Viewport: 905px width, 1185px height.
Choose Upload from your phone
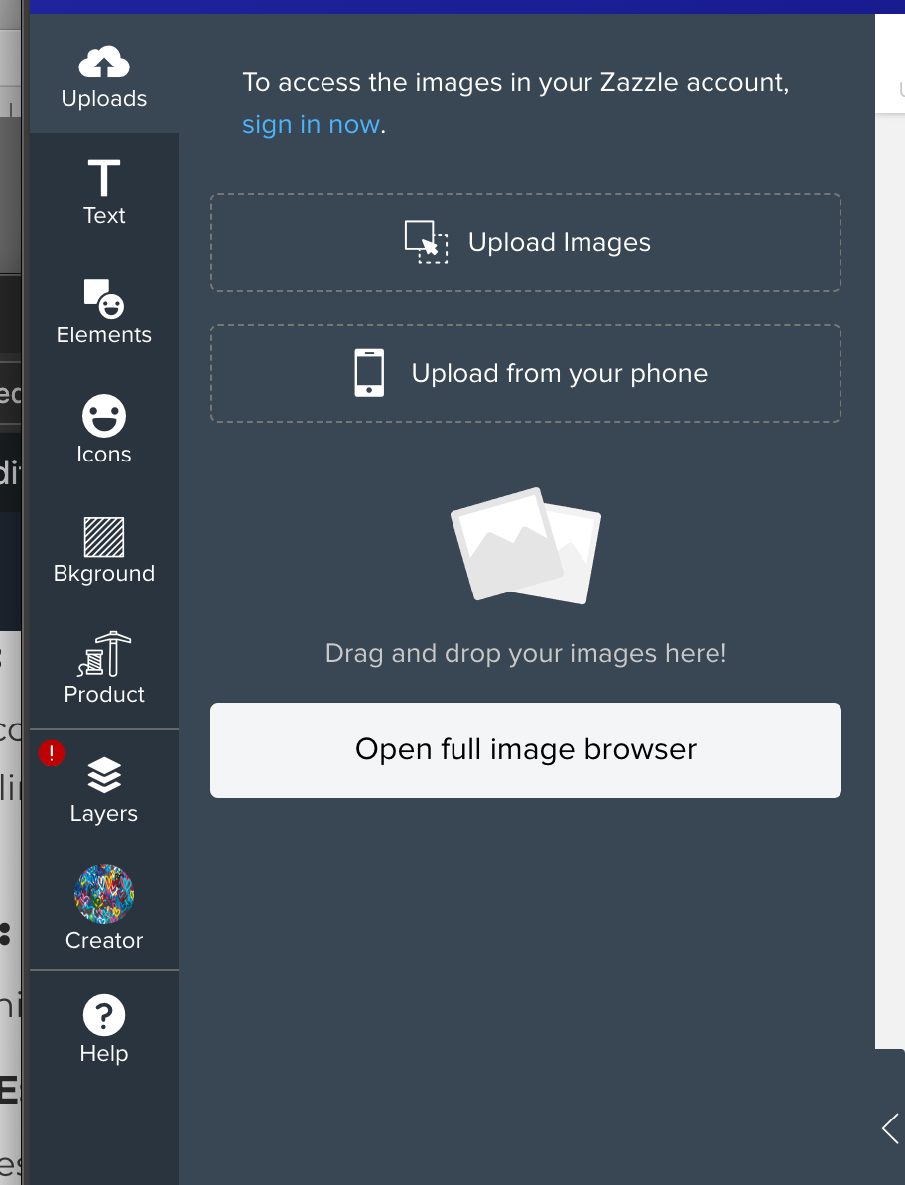526,373
